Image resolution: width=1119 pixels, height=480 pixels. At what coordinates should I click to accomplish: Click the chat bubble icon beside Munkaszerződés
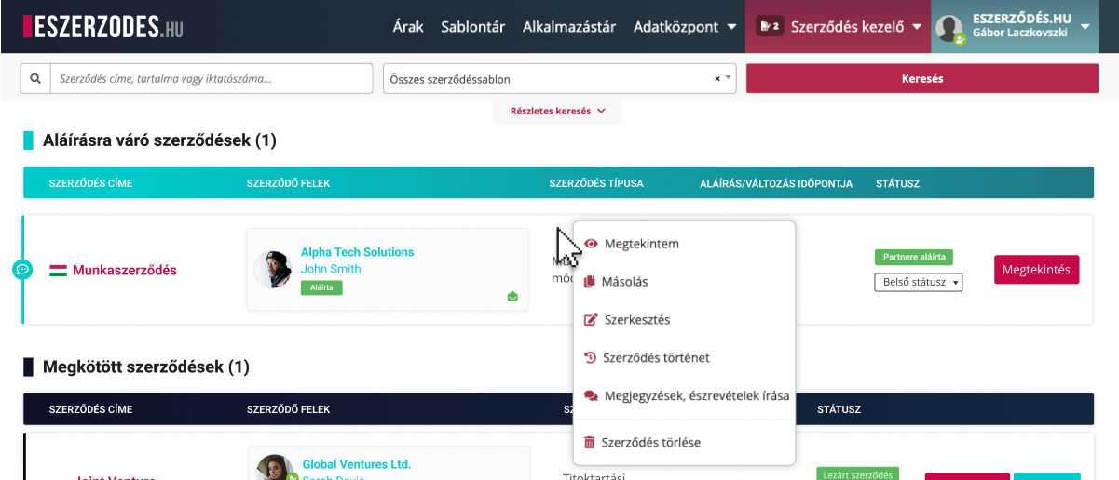coord(23,270)
